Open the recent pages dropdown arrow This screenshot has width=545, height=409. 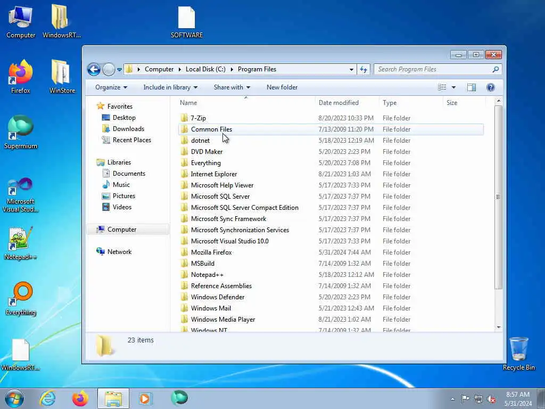[x=119, y=70]
